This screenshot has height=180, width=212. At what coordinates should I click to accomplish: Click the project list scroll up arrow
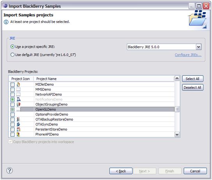(177, 78)
